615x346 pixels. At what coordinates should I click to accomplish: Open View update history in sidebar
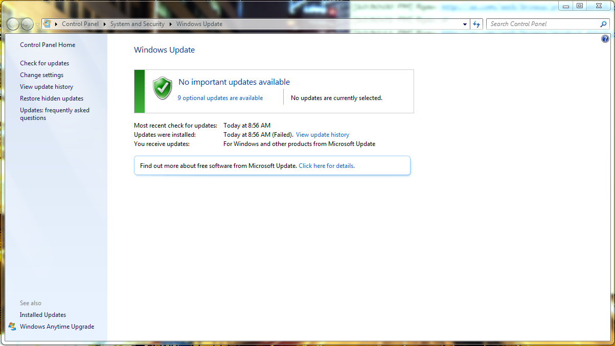pos(47,87)
